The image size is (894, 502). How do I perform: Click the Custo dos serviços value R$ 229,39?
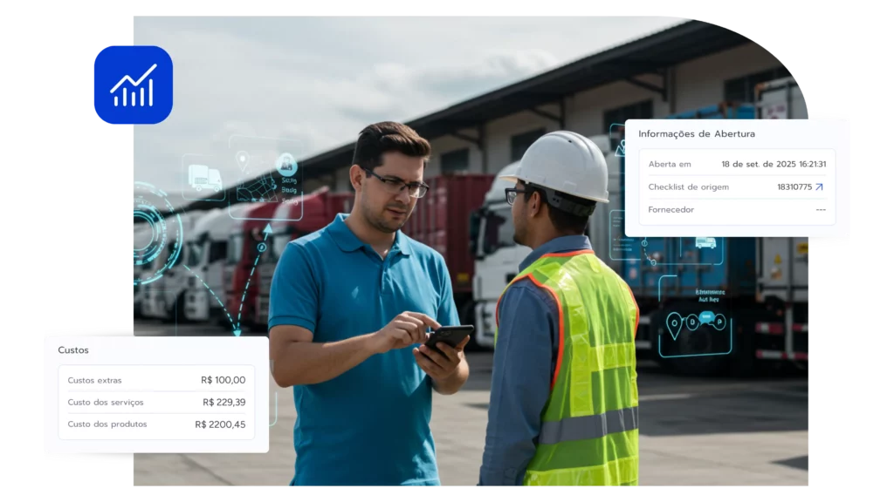223,402
